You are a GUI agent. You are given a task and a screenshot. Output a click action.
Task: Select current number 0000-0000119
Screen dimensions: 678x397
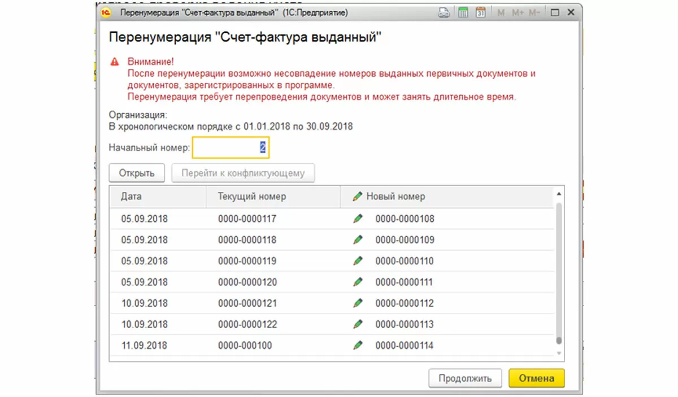247,261
